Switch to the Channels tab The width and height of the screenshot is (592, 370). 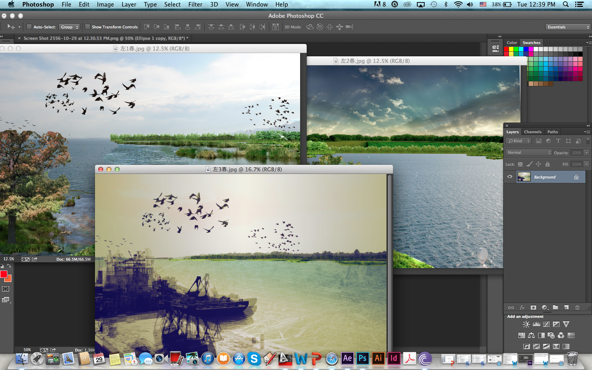point(532,132)
